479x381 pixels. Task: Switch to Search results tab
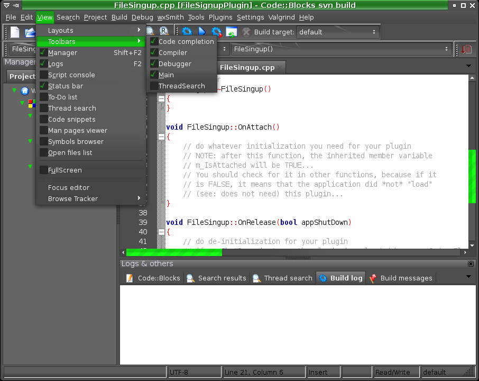217,278
